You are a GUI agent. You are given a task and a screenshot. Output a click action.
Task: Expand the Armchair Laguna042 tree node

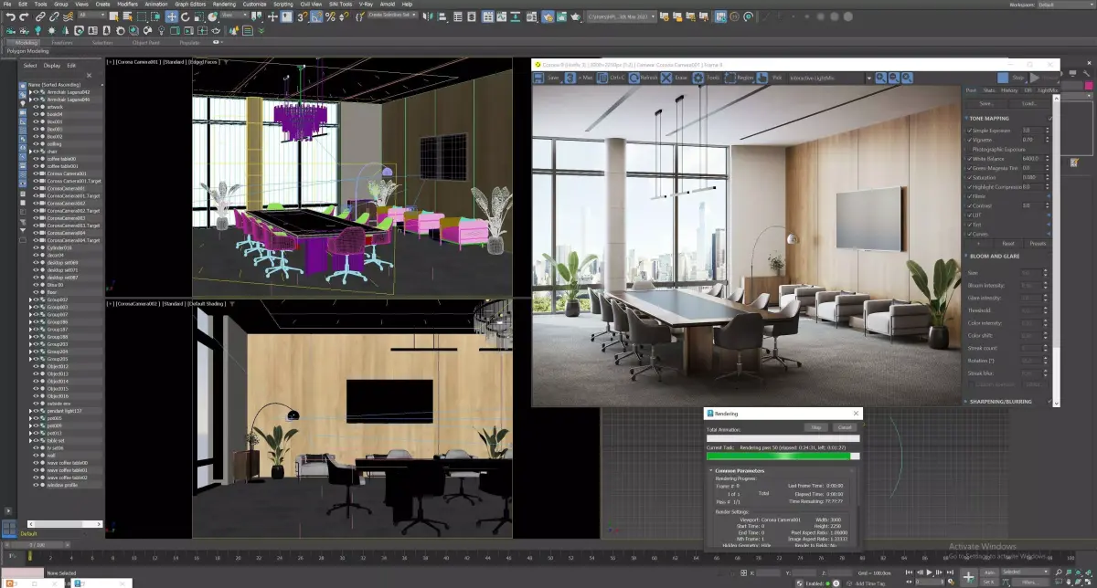tap(30, 92)
